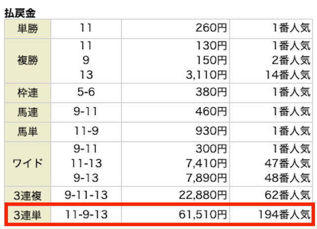Select the 5-6 bracket quinella numbers
The height and width of the screenshot is (229, 317).
point(86,92)
